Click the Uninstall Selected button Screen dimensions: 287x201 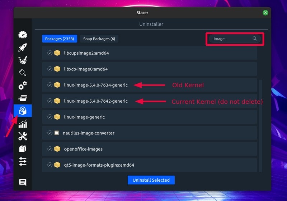pos(151,180)
